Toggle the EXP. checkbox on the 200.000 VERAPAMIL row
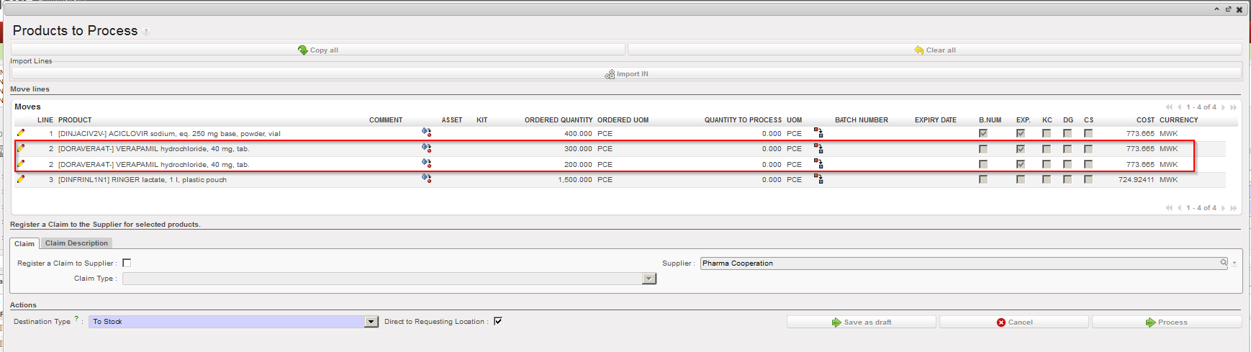Viewport: 1251px width, 352px height. click(1020, 164)
